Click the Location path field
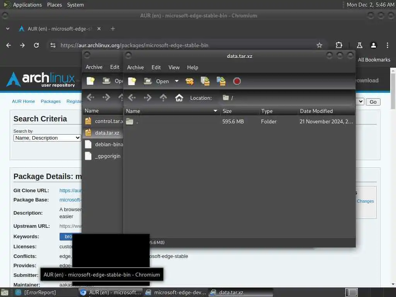Viewport: 396px width, 297px height. point(287,98)
